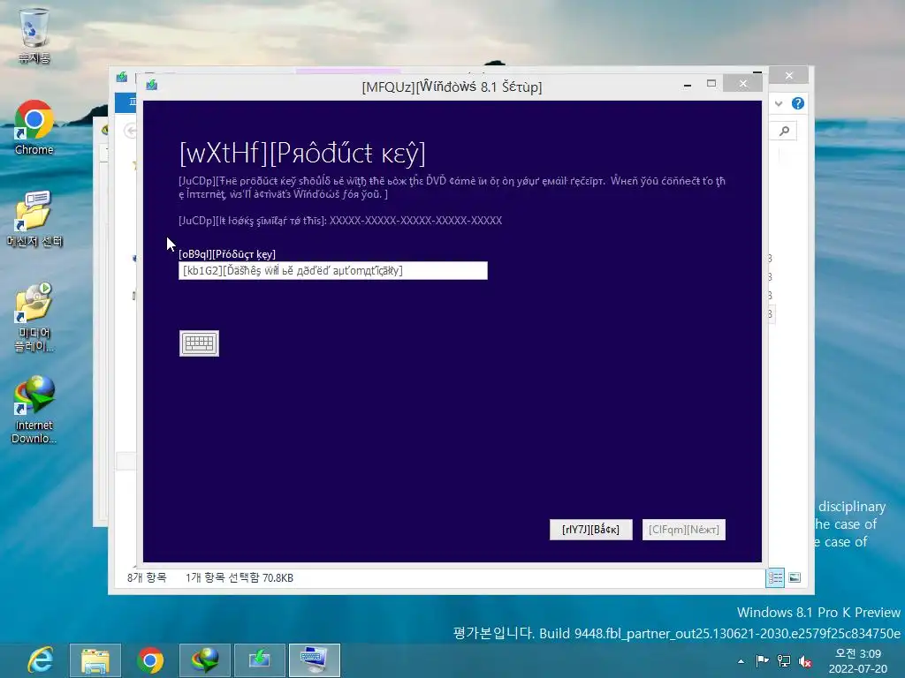905x678 pixels.
Task: Click the Setup window title bar icon
Action: pyautogui.click(x=152, y=86)
